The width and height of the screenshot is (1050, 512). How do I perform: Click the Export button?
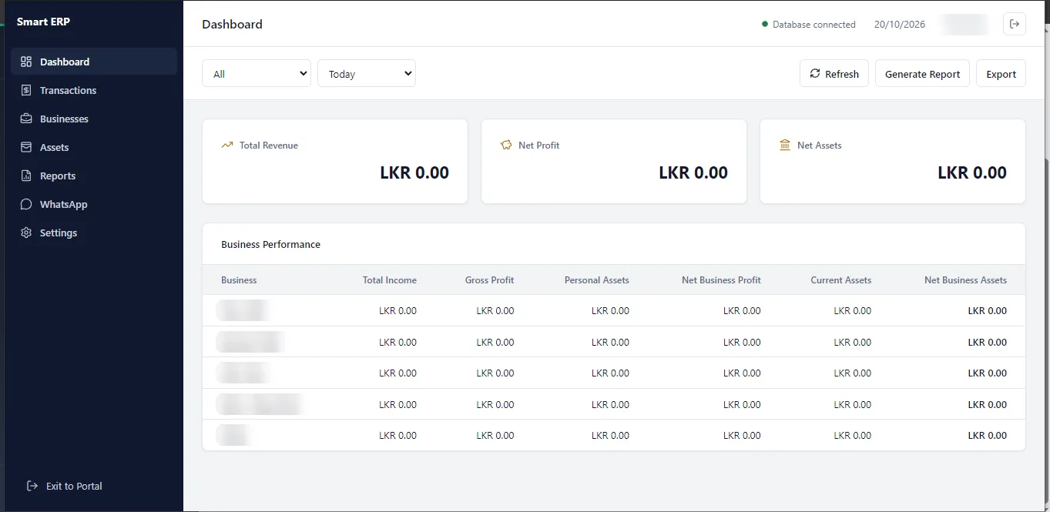pos(1001,74)
